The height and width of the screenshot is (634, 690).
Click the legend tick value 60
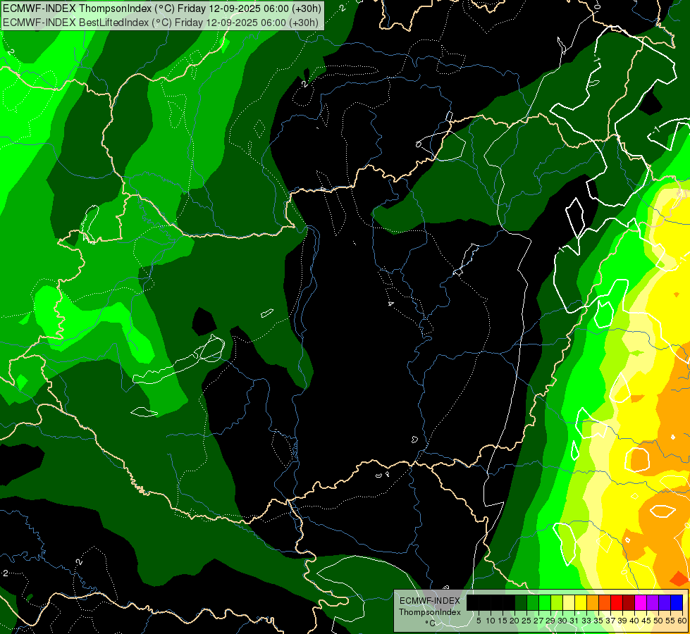point(682,621)
